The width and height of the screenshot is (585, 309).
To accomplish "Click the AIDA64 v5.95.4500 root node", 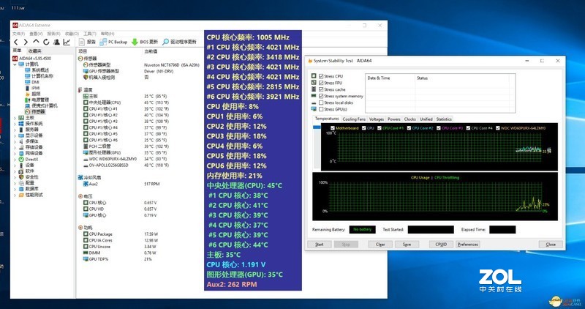I will tap(31, 59).
